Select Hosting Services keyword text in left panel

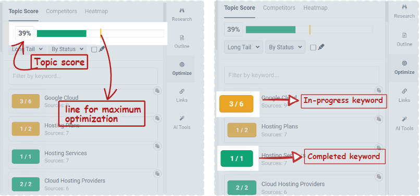point(66,153)
